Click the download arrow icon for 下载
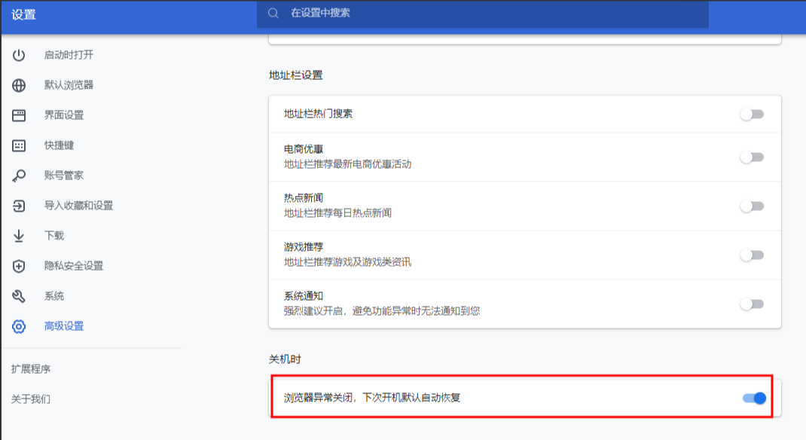This screenshot has width=806, height=440. tap(19, 236)
